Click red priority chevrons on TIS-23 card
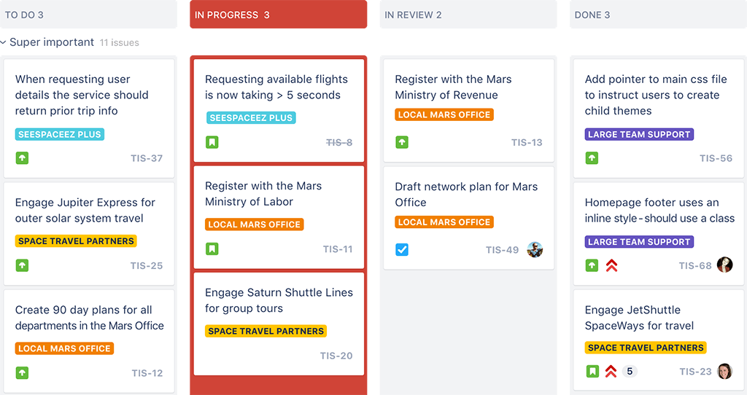 (611, 371)
